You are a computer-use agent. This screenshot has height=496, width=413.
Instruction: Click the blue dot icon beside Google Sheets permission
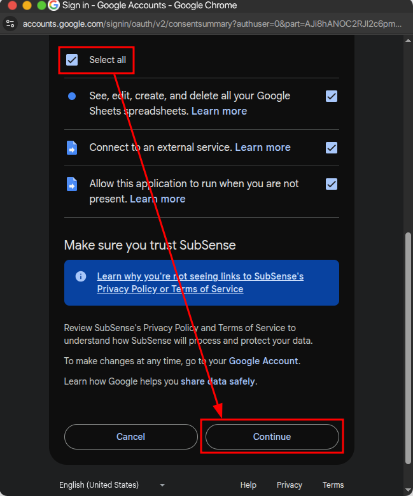(x=72, y=96)
